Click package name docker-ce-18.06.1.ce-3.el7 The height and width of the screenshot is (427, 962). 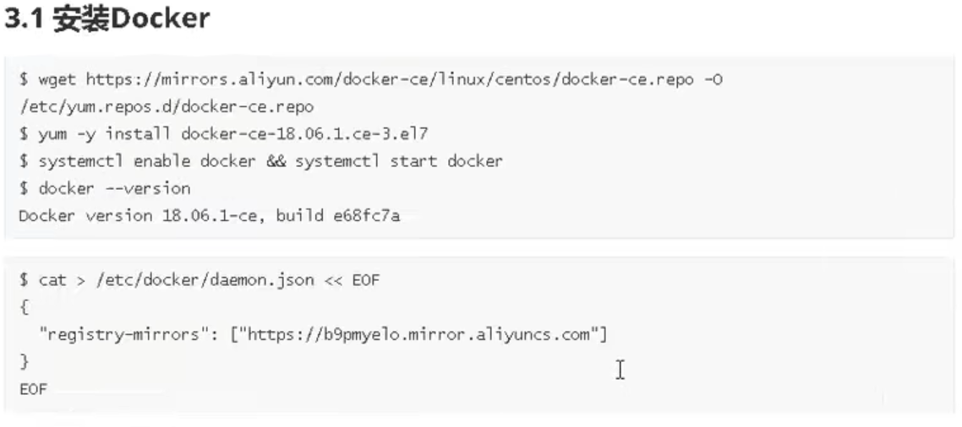click(x=304, y=134)
